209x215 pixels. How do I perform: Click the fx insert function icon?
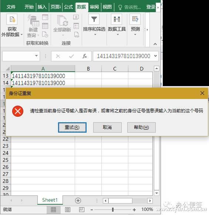85,56
